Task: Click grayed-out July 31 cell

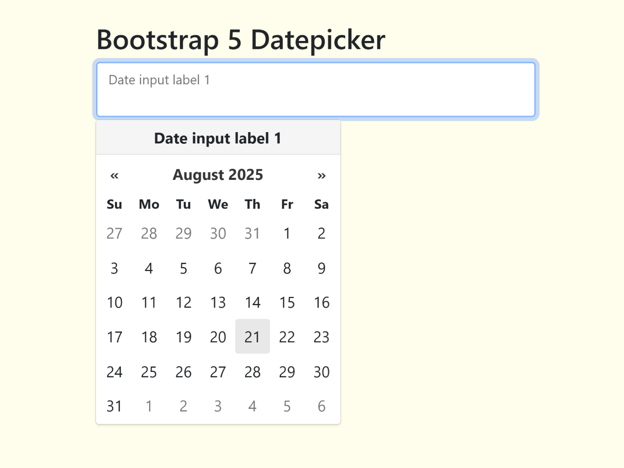Action: (x=253, y=233)
